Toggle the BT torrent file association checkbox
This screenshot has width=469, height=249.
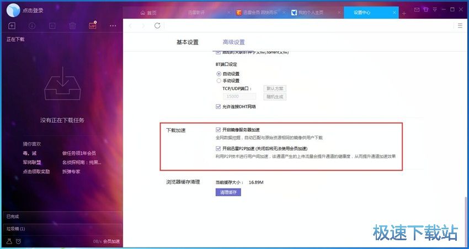[x=218, y=52]
